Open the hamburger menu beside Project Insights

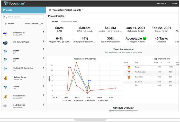click(50, 10)
